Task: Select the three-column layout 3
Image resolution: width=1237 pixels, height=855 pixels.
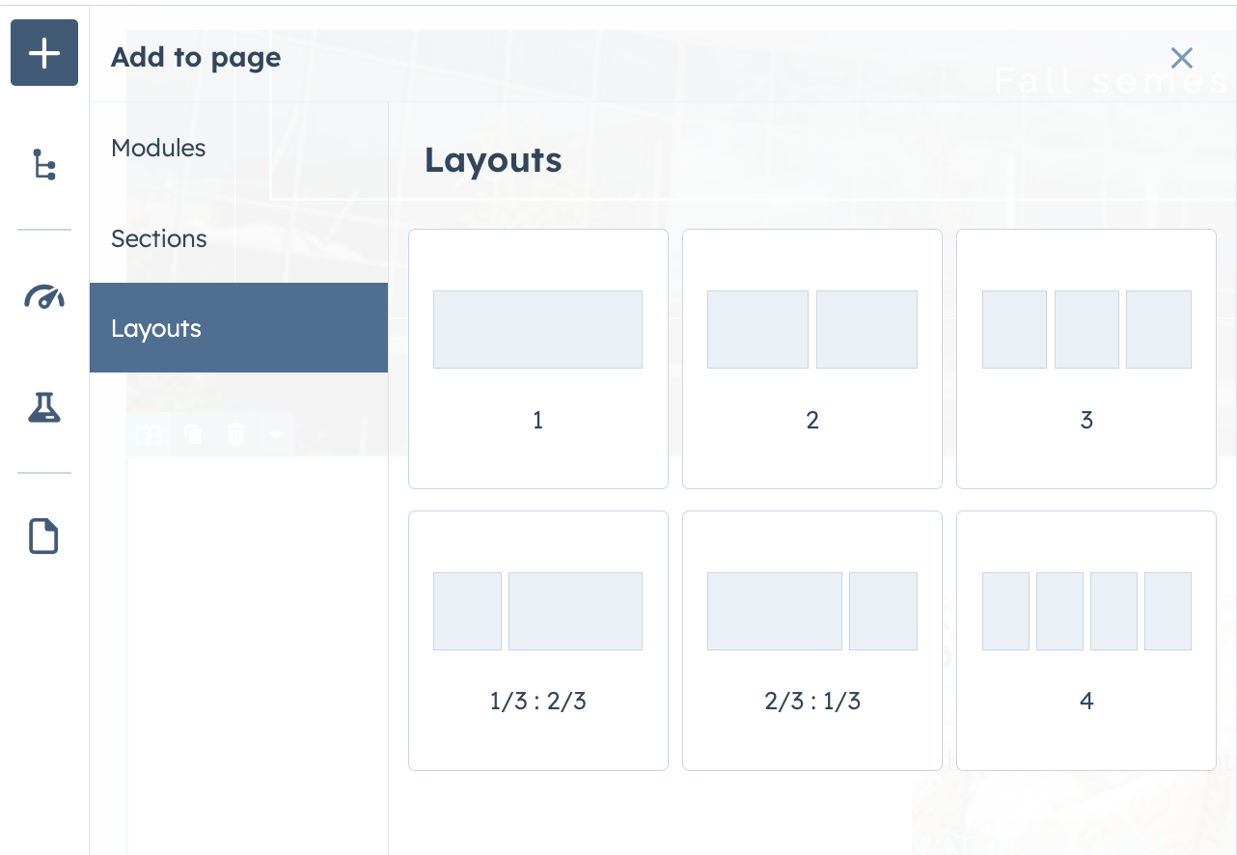Action: pyautogui.click(x=1086, y=358)
